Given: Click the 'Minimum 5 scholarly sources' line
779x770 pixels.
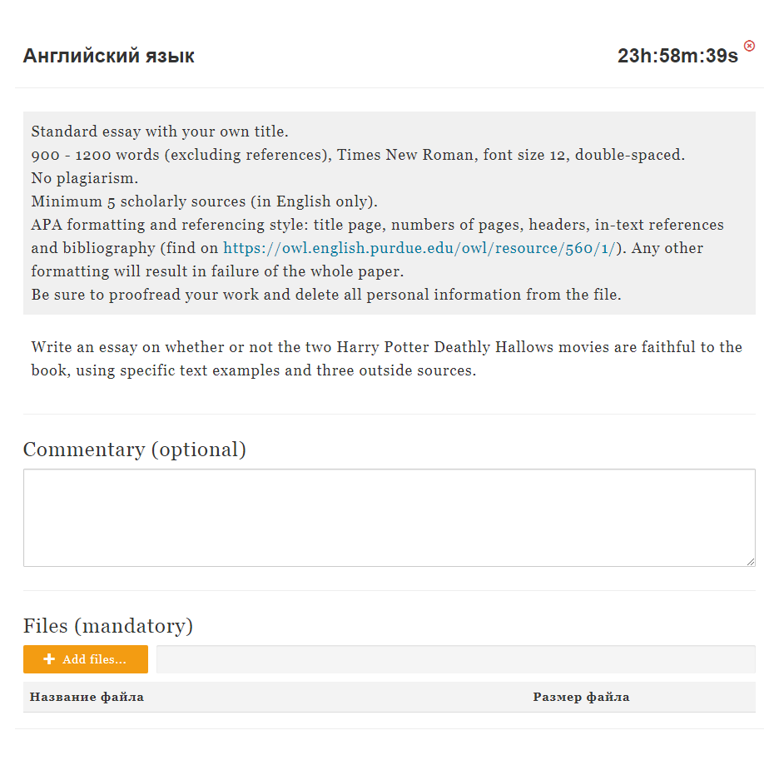Looking at the screenshot, I should coord(204,201).
